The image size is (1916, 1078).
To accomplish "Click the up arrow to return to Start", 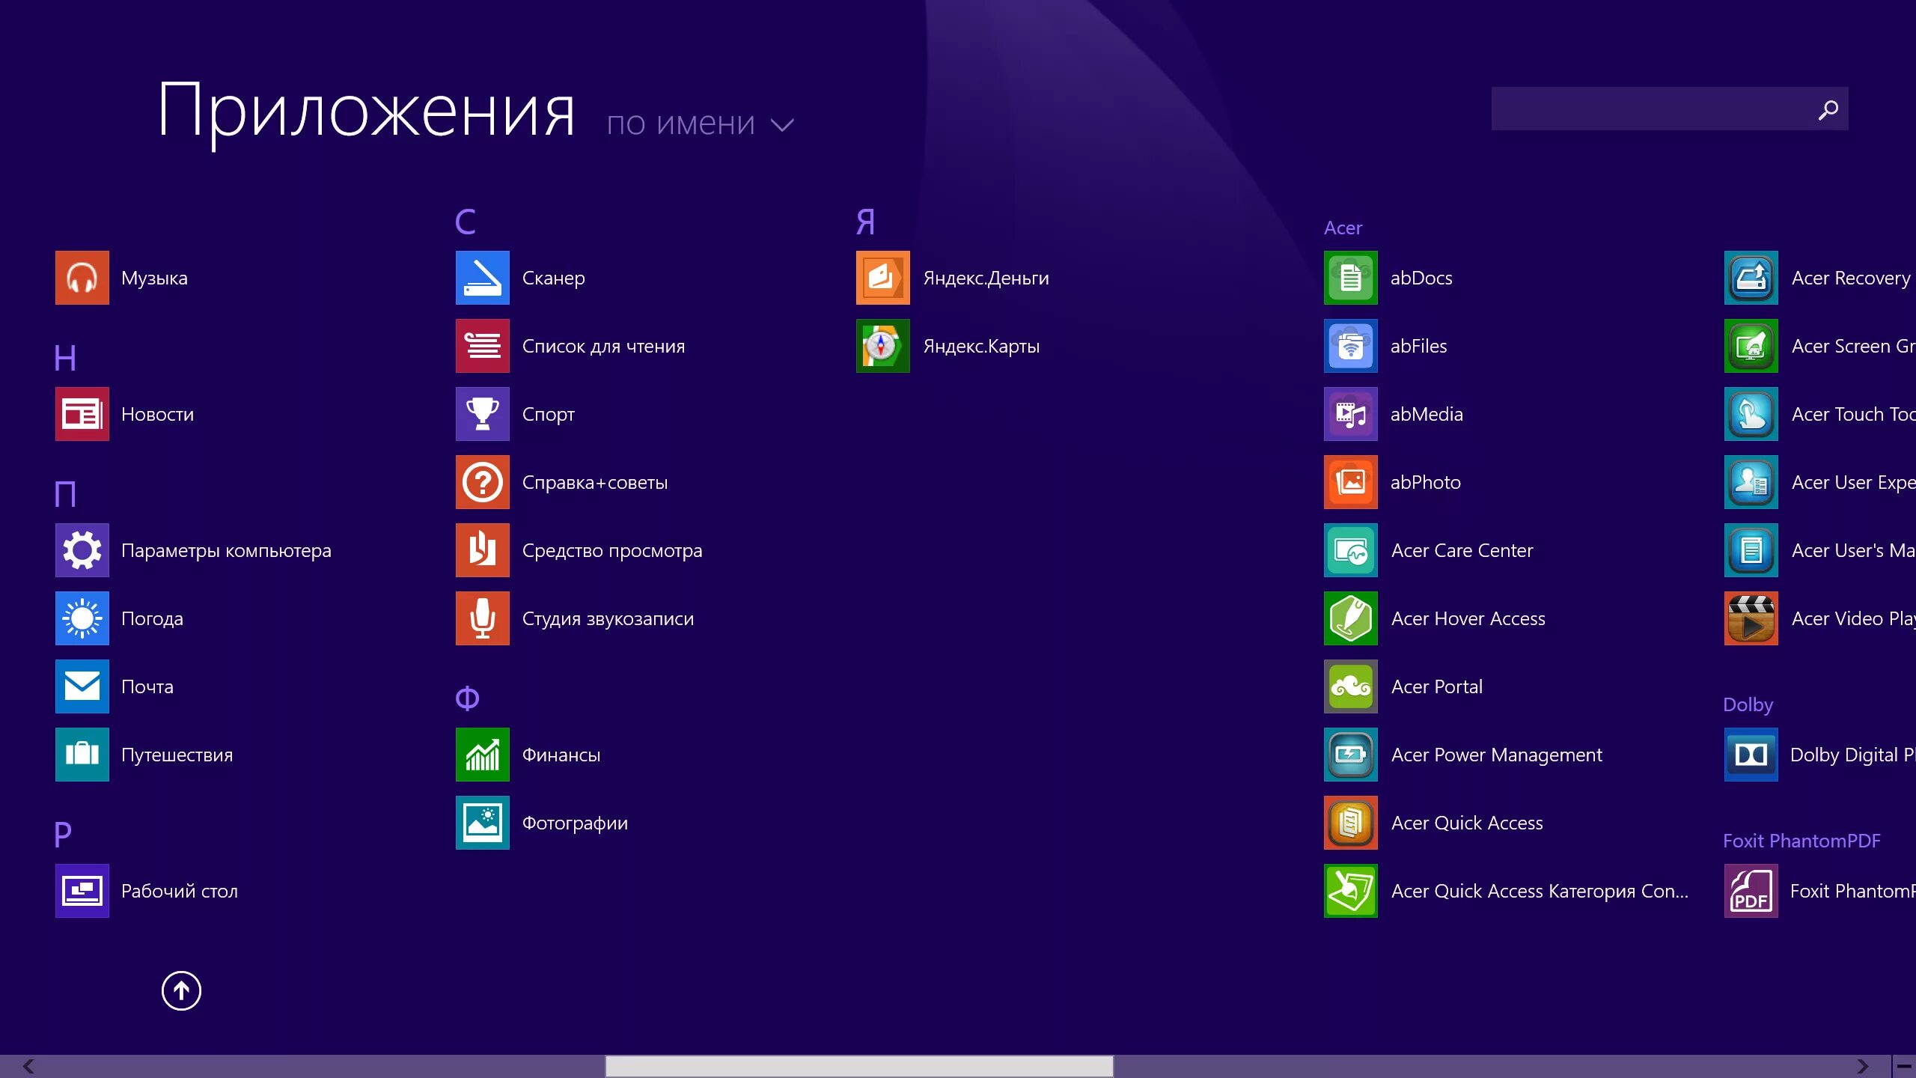I will coord(180,990).
